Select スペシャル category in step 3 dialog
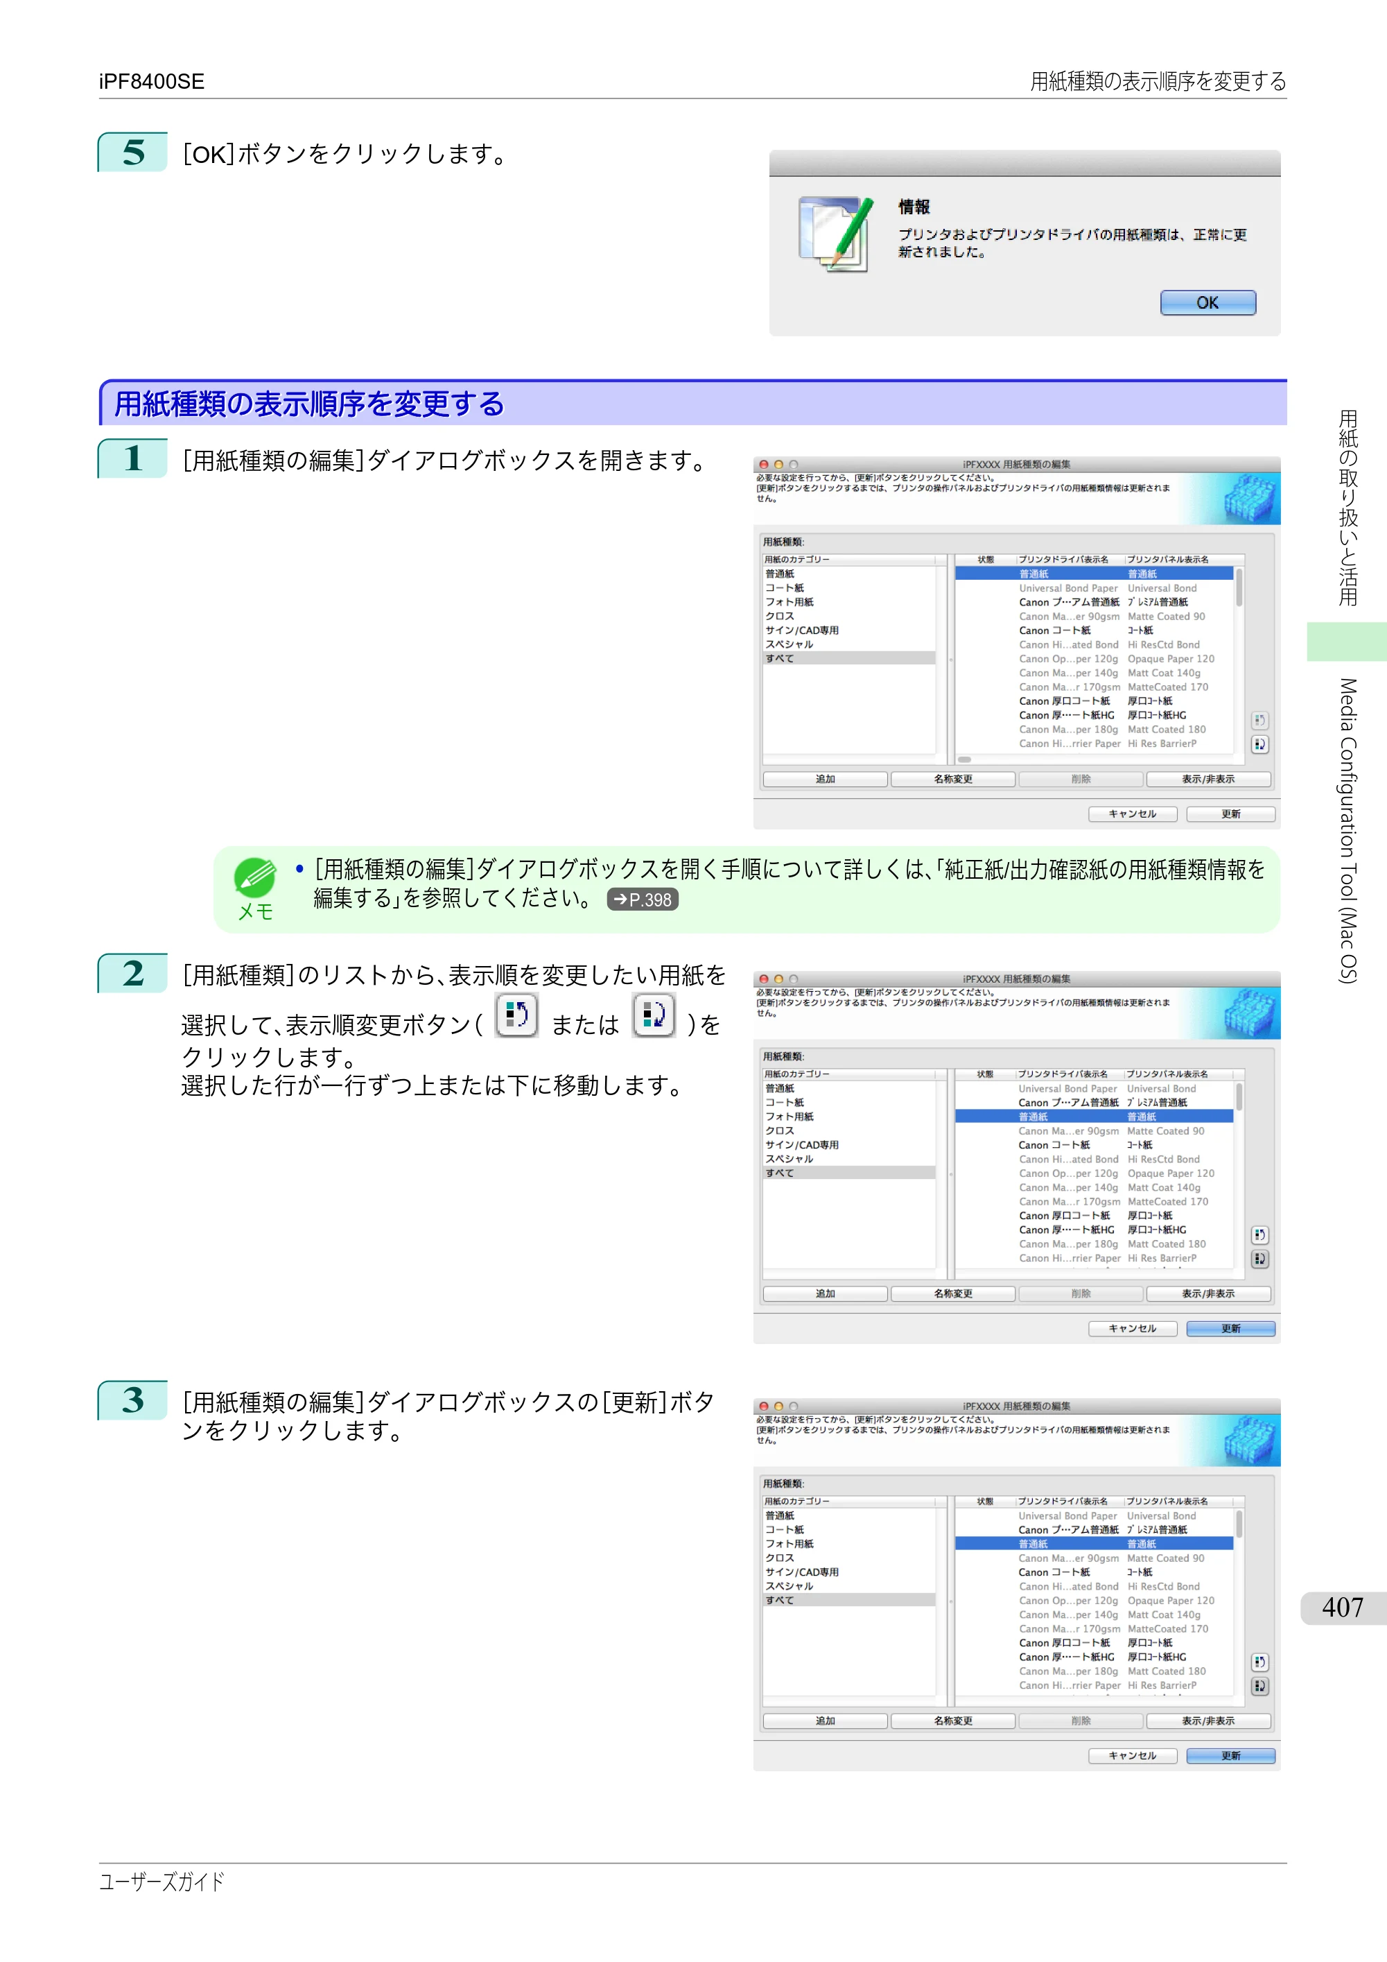Viewport: 1387px width, 1962px height. click(850, 1586)
